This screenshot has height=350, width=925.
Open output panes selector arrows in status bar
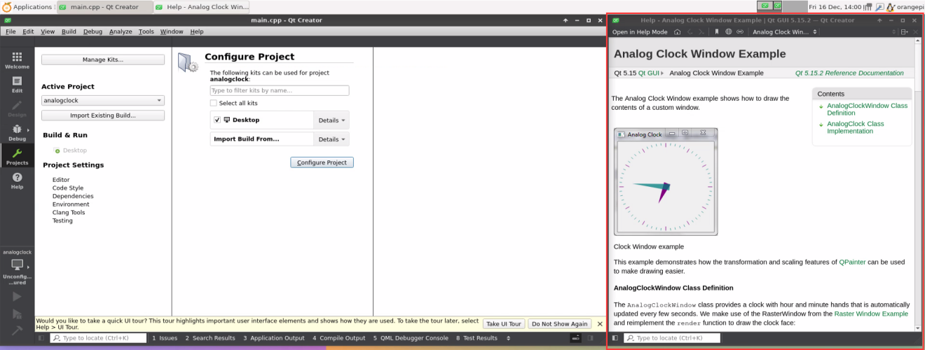tap(508, 338)
